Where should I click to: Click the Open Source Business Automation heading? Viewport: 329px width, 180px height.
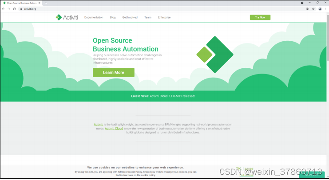pyautogui.click(x=126, y=45)
